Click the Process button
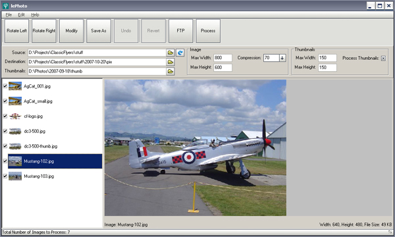This screenshot has height=237, width=395. coord(208,31)
